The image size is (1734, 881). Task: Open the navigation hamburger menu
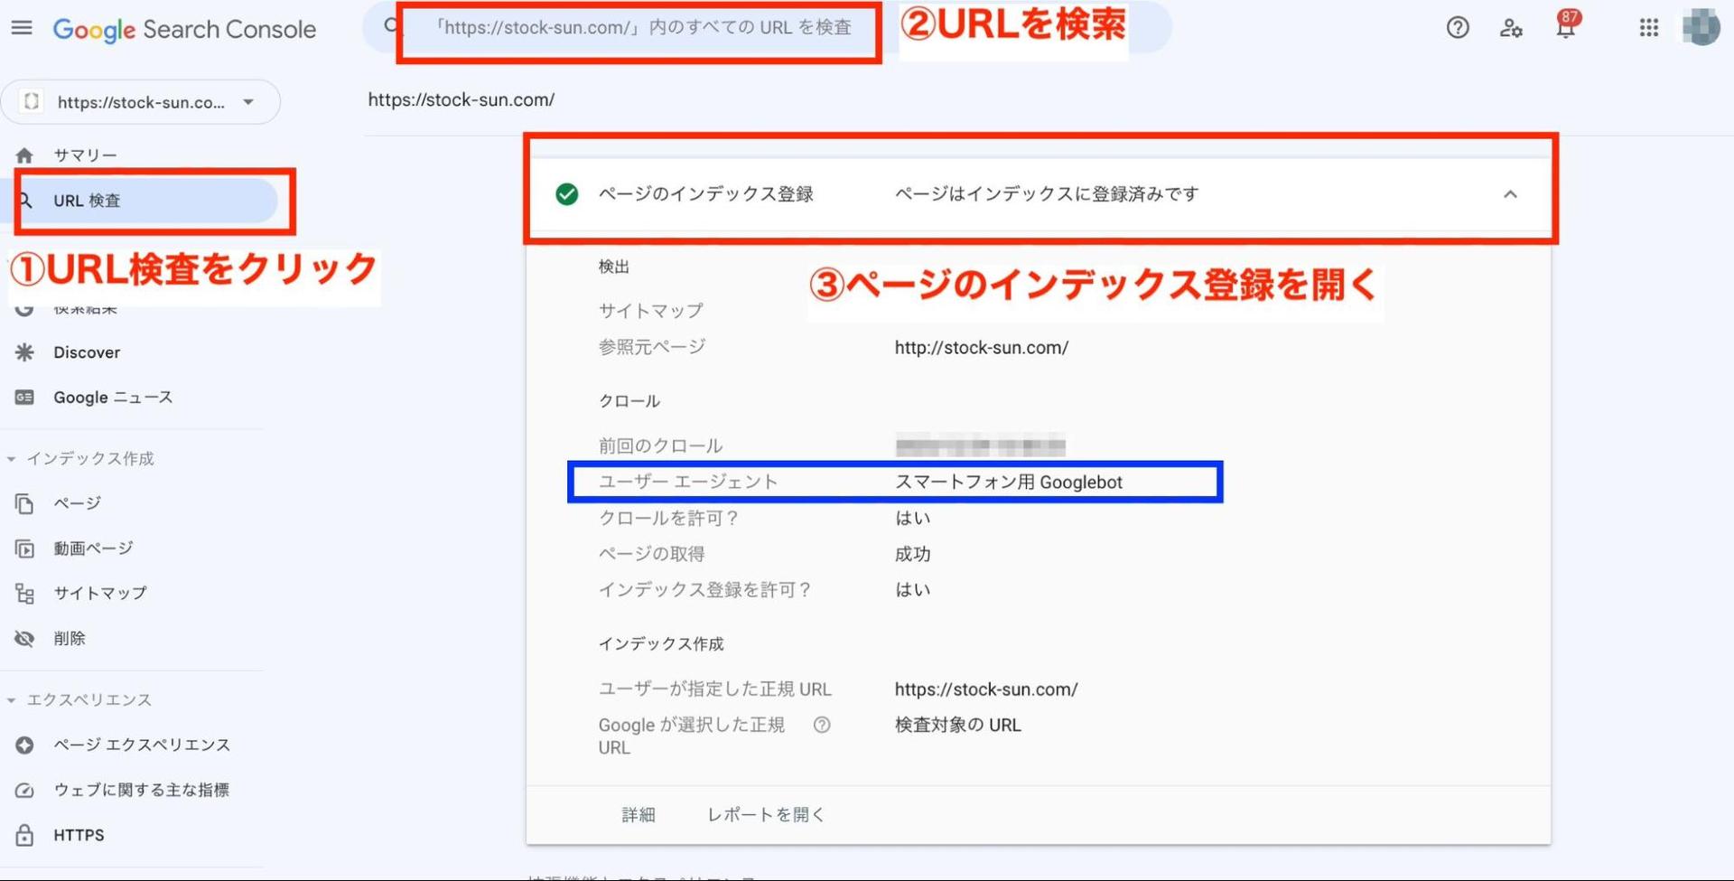coord(23,27)
